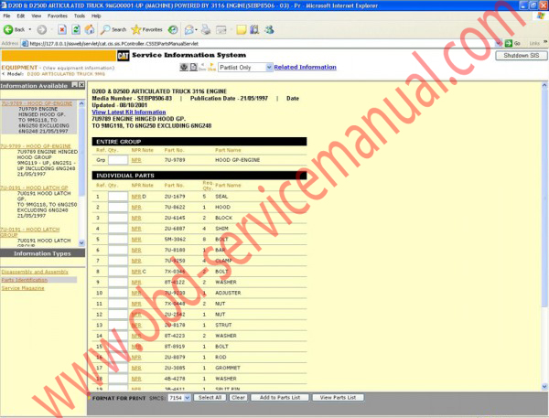549x418 pixels.
Task: Open the Related Information link
Action: pyautogui.click(x=305, y=67)
